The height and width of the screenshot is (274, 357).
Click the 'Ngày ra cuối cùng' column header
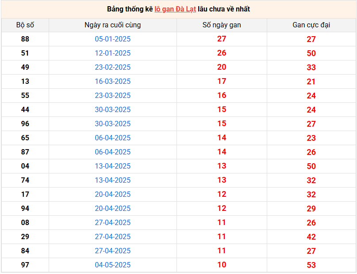[x=113, y=25]
